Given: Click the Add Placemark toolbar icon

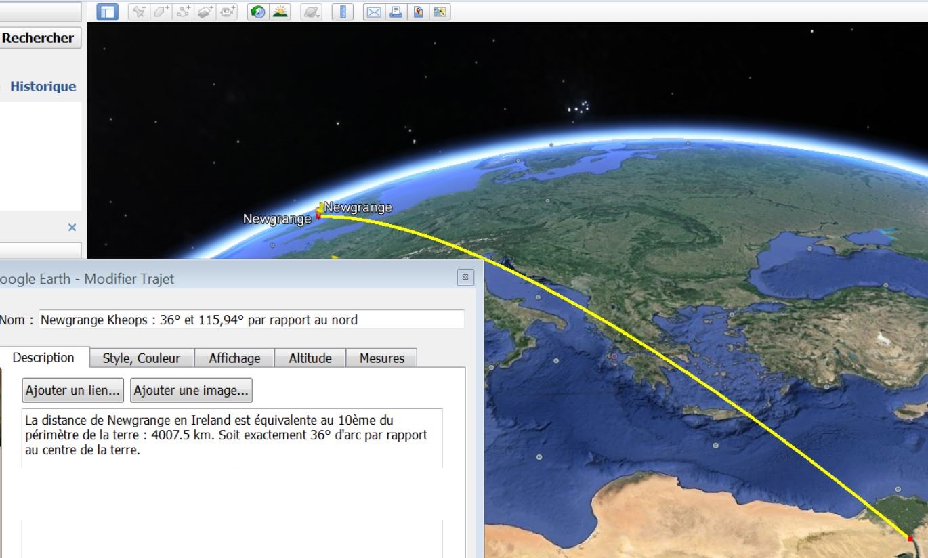Looking at the screenshot, I should (138, 12).
